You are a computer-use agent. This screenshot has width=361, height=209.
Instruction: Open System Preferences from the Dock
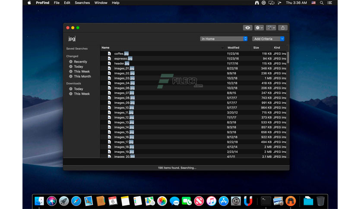click(236, 201)
